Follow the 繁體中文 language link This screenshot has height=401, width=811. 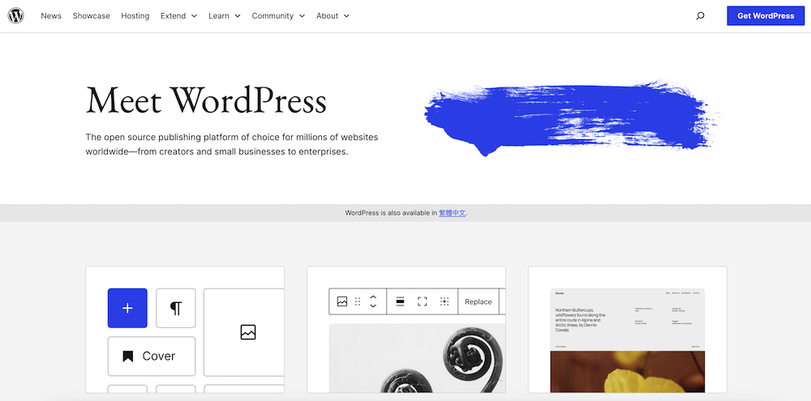point(452,213)
